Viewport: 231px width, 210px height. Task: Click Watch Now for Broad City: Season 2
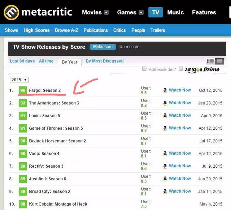click(180, 191)
